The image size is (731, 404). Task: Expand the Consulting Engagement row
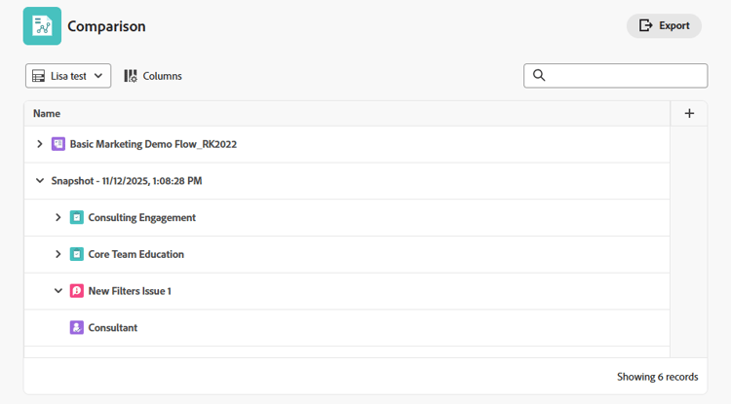58,218
